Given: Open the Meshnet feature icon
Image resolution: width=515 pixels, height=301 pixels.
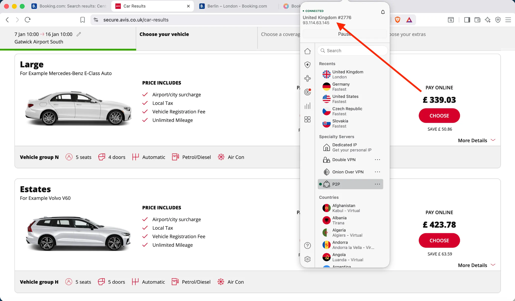Looking at the screenshot, I should tap(308, 78).
